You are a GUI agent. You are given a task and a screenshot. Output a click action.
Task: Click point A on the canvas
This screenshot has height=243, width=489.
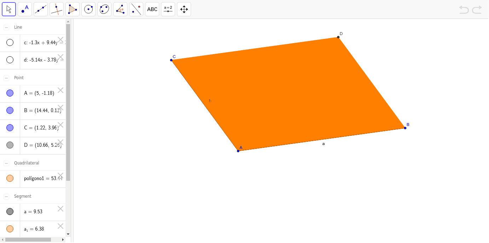[238, 151]
